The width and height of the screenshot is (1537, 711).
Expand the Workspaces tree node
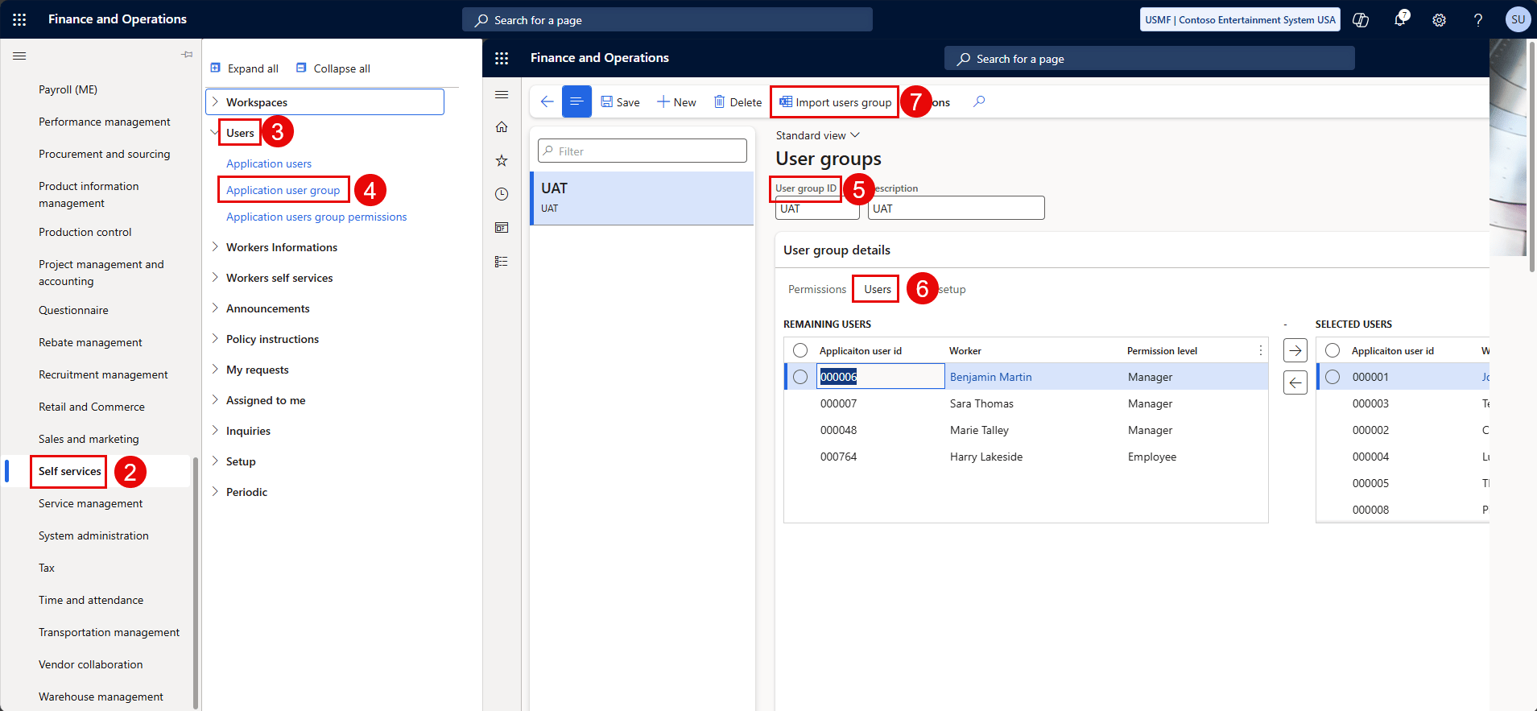pos(215,101)
